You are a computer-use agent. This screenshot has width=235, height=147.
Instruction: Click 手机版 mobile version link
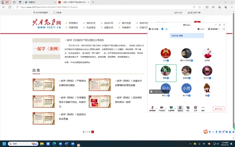coord(57,13)
